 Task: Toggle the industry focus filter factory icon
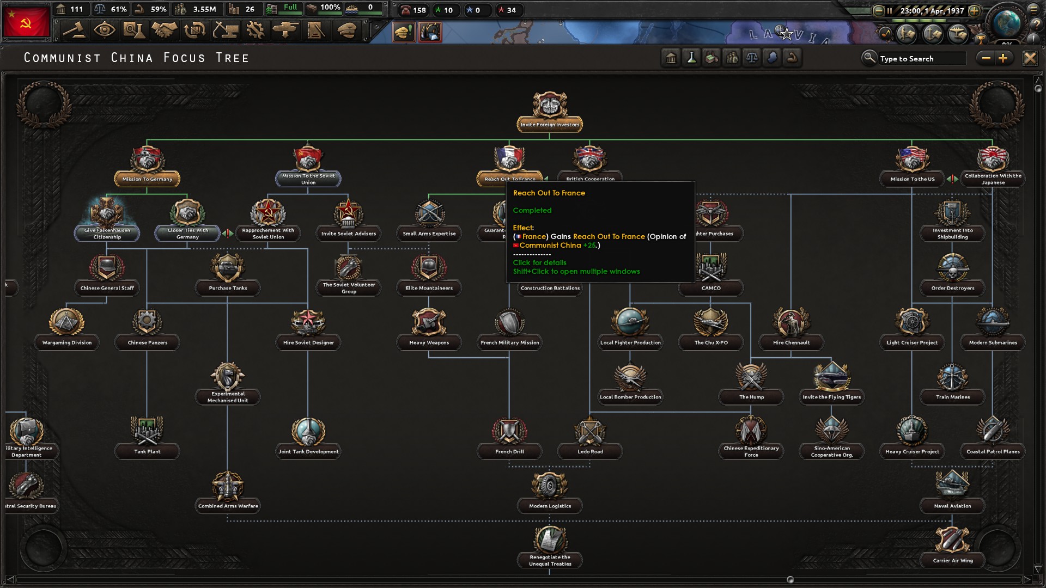[713, 58]
